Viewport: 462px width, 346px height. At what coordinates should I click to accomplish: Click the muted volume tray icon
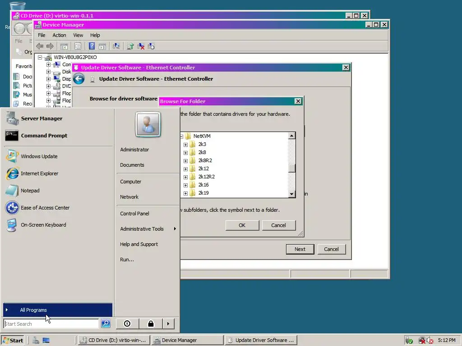click(430, 341)
